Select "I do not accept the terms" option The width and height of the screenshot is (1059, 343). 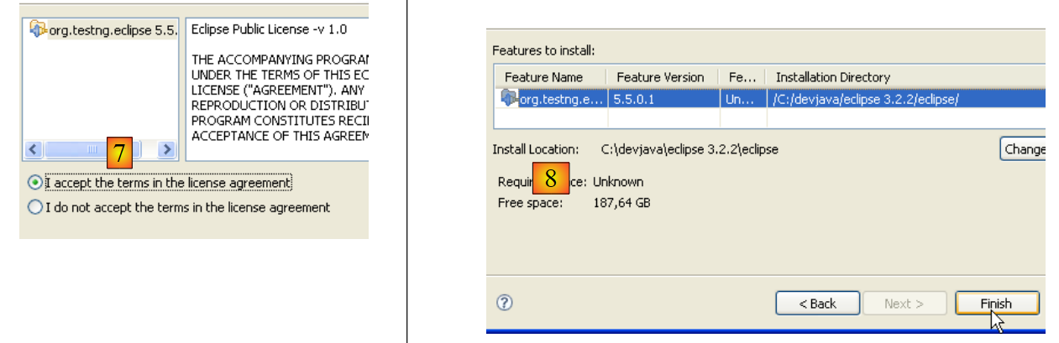pyautogui.click(x=34, y=207)
